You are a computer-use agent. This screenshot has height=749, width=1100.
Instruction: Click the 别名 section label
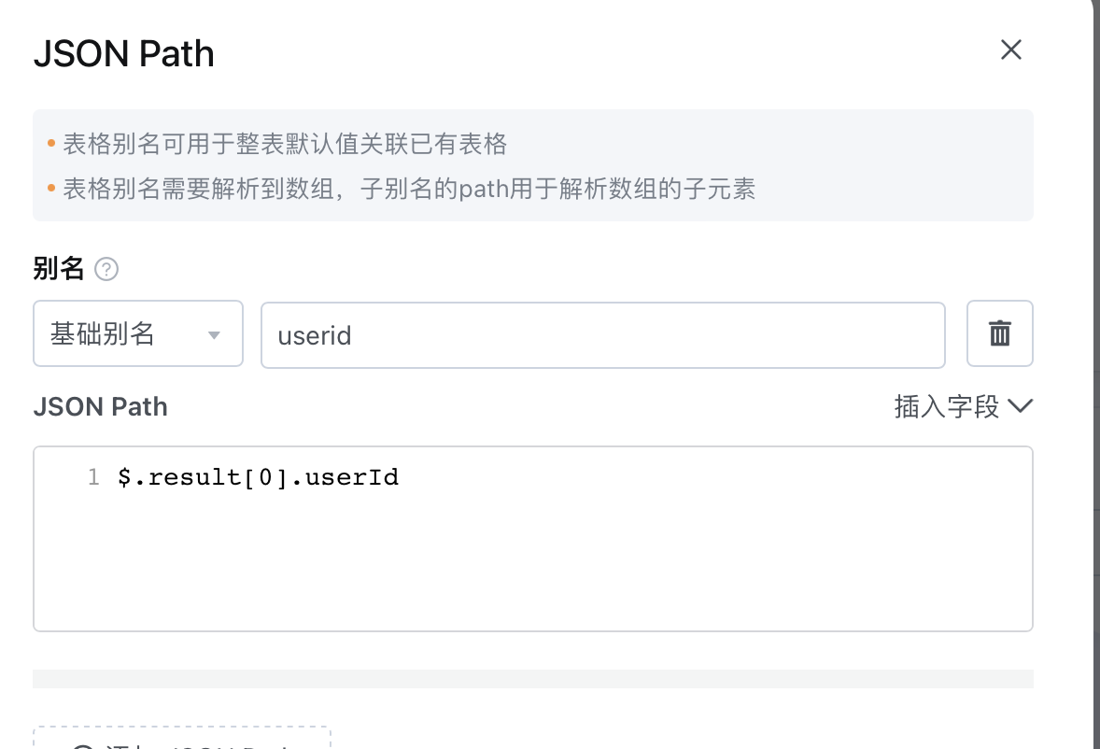[59, 269]
